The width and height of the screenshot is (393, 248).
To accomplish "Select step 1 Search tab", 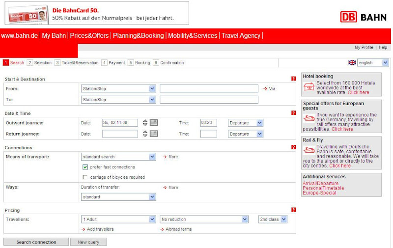I will point(14,63).
